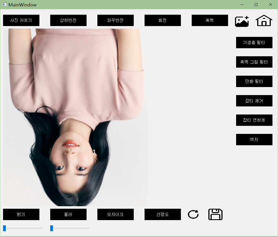Adjust the leftmost brightness slider handle
Image resolution: width=278 pixels, height=237 pixels.
(x=5, y=228)
